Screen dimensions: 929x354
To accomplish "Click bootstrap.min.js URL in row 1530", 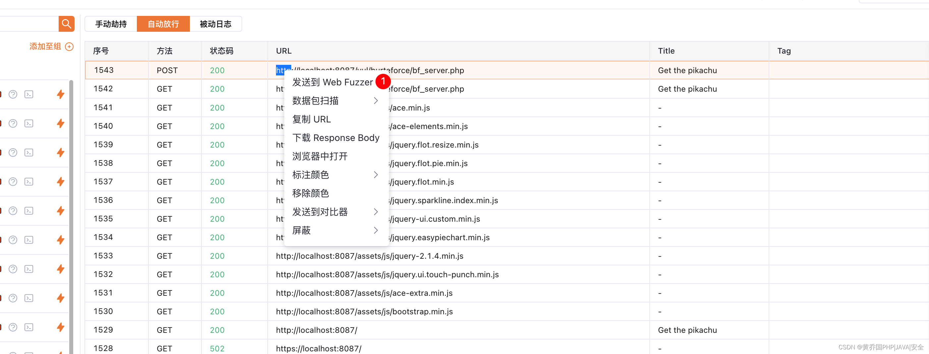I will point(364,312).
